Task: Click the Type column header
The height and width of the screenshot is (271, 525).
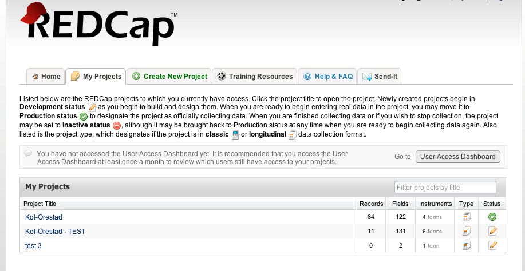Action: click(x=466, y=204)
